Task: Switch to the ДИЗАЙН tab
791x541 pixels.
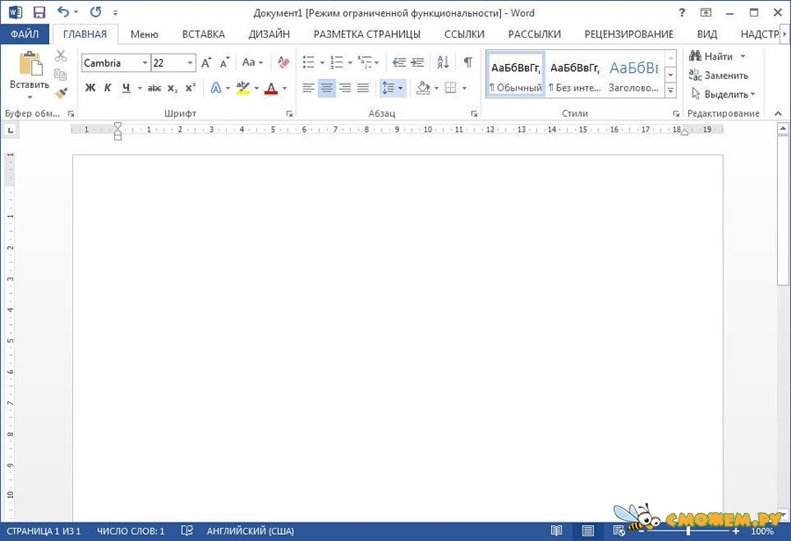Action: [x=269, y=34]
